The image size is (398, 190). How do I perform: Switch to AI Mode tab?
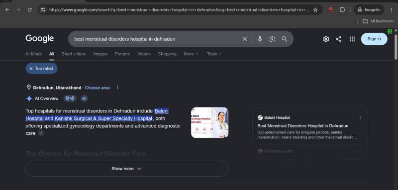click(x=33, y=54)
